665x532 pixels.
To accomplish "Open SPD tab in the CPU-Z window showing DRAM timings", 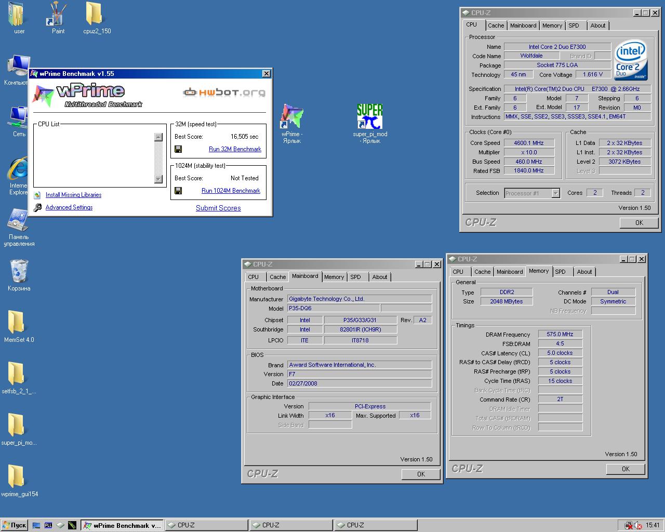I will [x=560, y=272].
